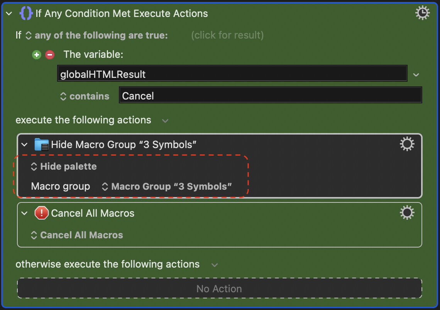The width and height of the screenshot is (440, 310).
Task: Collapse the Hide Macro Group action
Action: pos(24,145)
